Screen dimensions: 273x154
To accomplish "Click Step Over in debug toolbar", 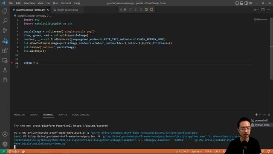I will pyautogui.click(x=131, y=9).
